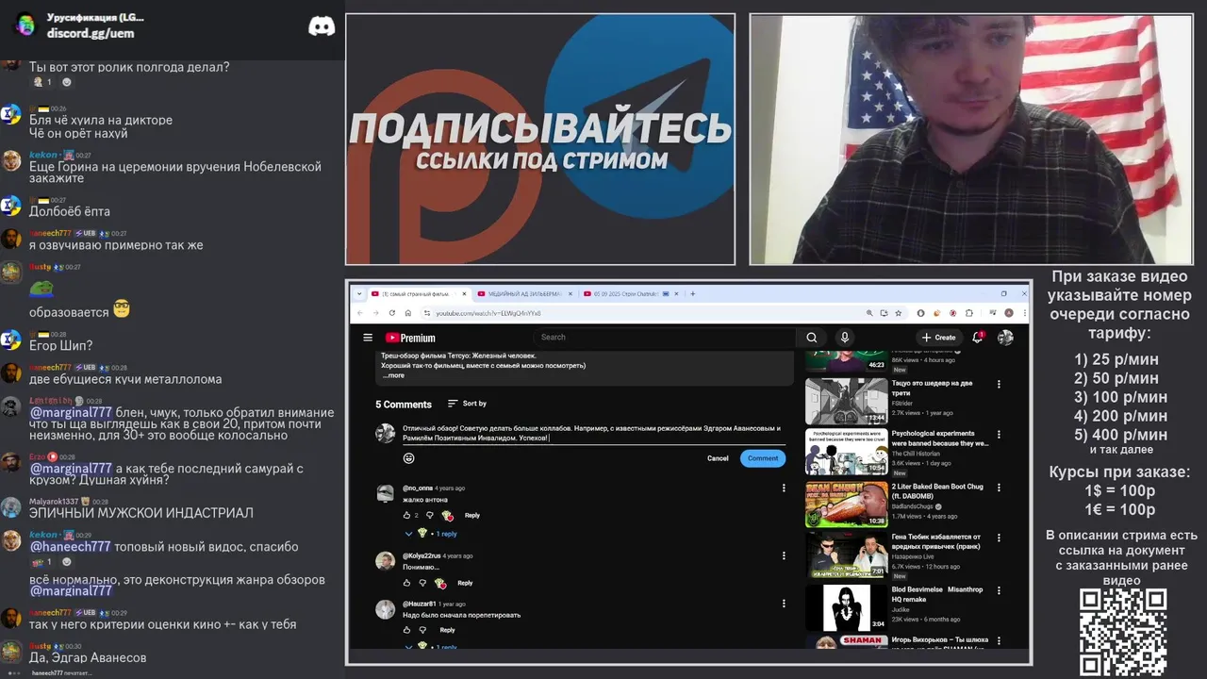Dislike the @Kolya22rus comment
Image resolution: width=1207 pixels, height=679 pixels.
tap(423, 583)
